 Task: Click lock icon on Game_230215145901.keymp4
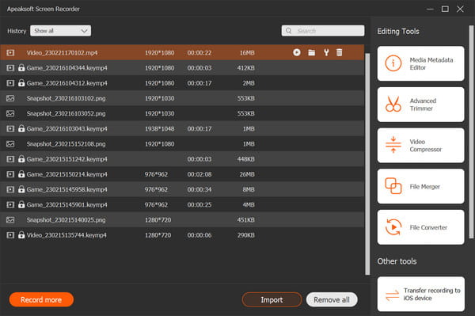pos(21,204)
